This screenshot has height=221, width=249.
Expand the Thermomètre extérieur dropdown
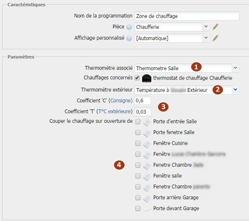click(x=236, y=90)
